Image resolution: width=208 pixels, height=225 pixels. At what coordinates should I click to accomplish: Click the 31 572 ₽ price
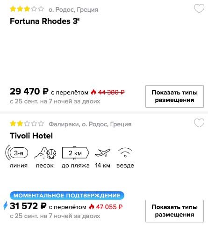click(28, 206)
